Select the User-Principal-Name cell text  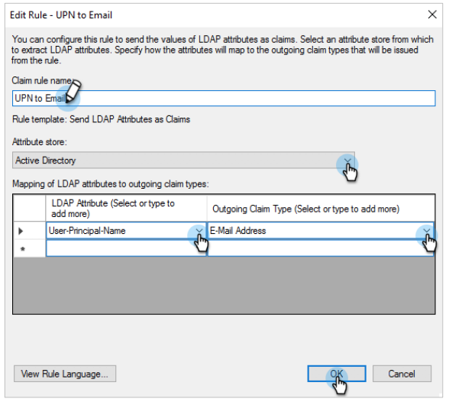tap(87, 231)
